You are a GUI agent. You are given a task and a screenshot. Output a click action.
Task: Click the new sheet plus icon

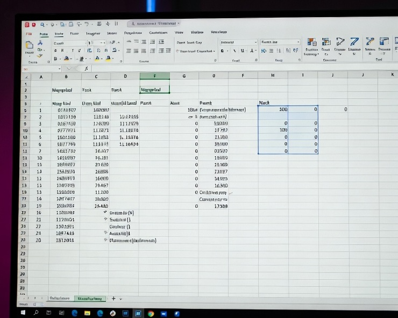tap(113, 299)
